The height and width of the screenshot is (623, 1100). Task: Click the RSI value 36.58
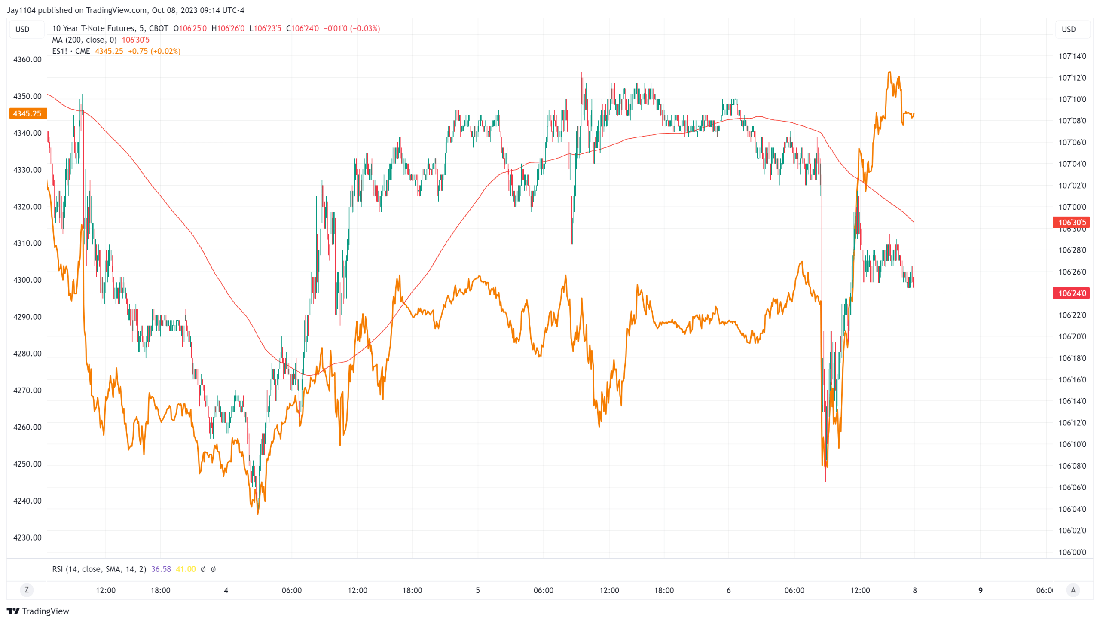click(161, 569)
